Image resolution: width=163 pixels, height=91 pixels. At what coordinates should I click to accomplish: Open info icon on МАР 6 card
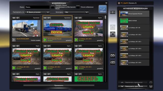(80, 18)
